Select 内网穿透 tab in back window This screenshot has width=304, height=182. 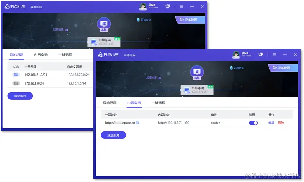(x=41, y=55)
